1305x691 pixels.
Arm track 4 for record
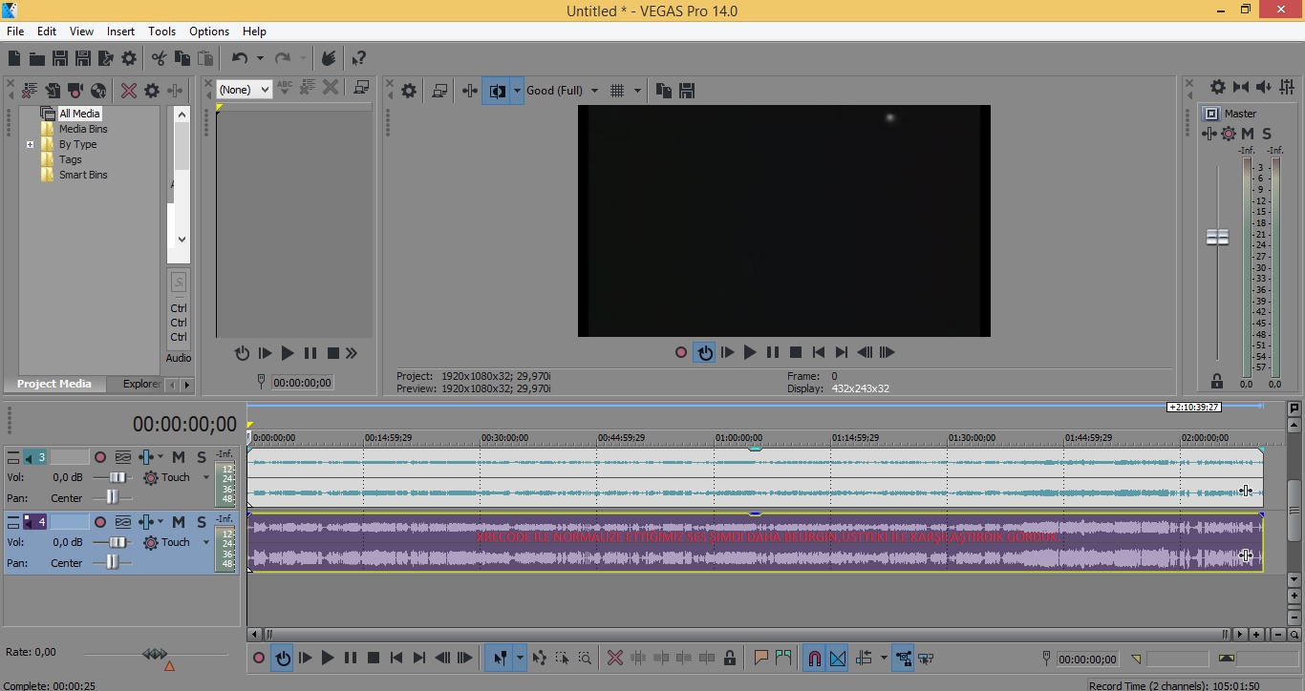click(100, 522)
